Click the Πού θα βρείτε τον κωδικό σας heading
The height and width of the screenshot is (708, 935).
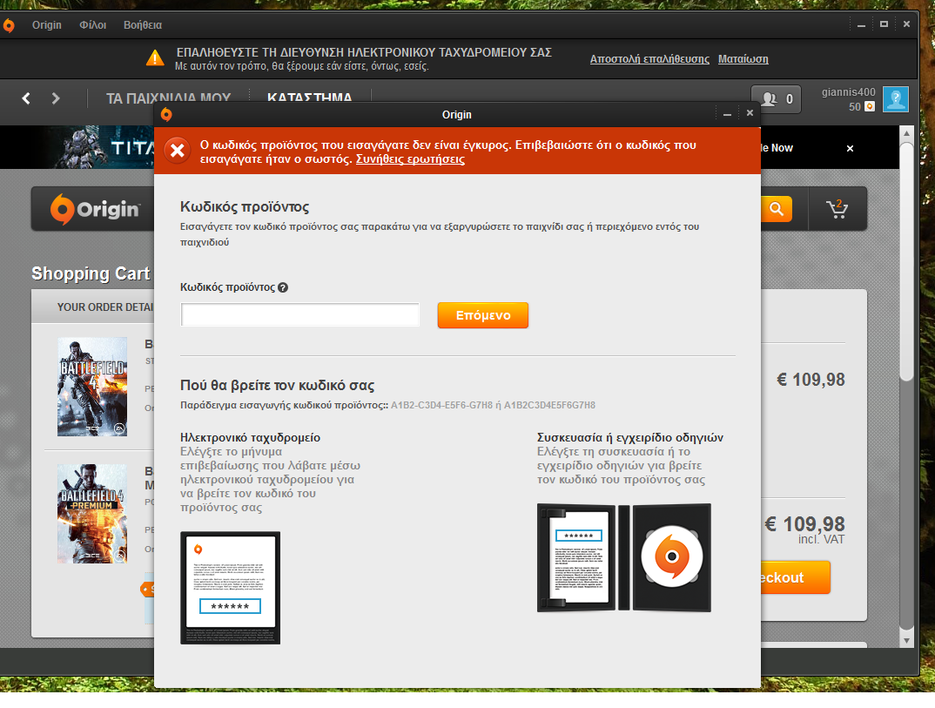278,385
